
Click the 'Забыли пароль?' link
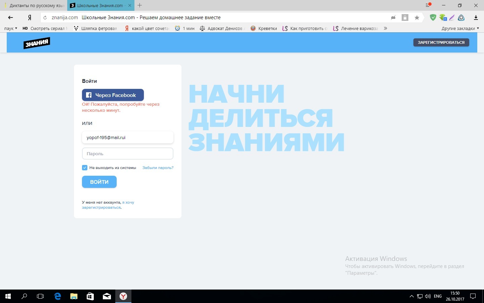[158, 168]
